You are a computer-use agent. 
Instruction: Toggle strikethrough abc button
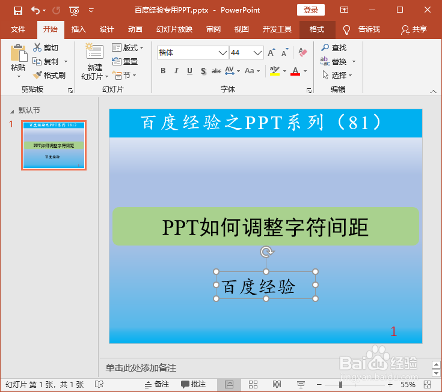coord(216,71)
